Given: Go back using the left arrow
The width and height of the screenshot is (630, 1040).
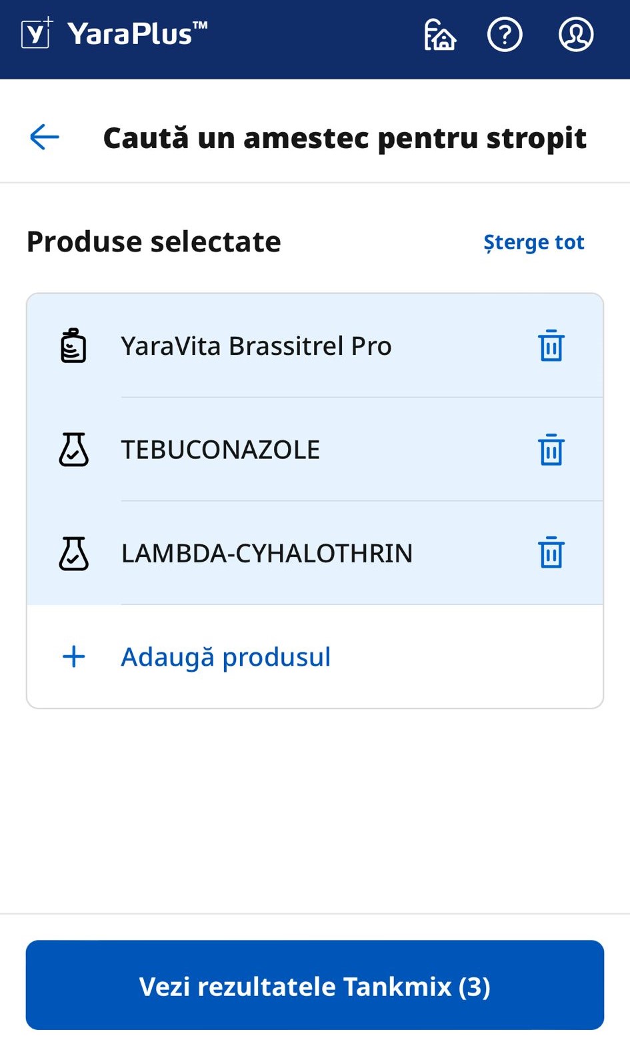Looking at the screenshot, I should (x=45, y=137).
